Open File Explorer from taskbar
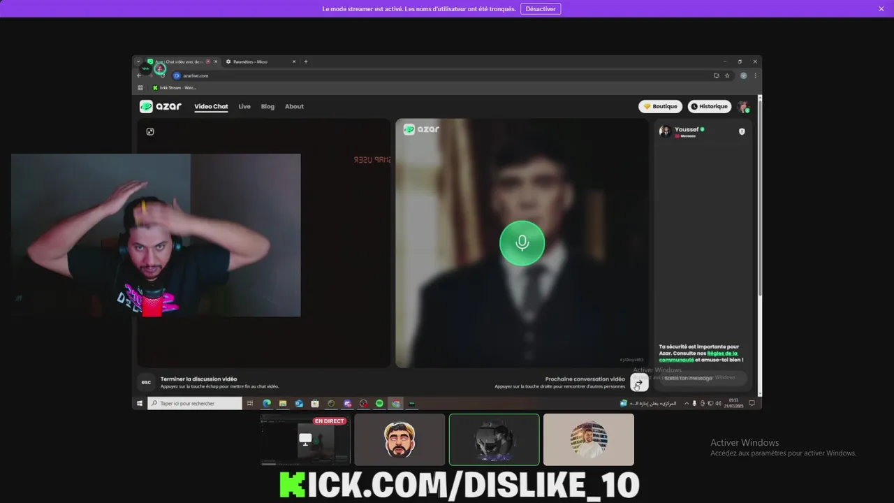 [x=283, y=403]
